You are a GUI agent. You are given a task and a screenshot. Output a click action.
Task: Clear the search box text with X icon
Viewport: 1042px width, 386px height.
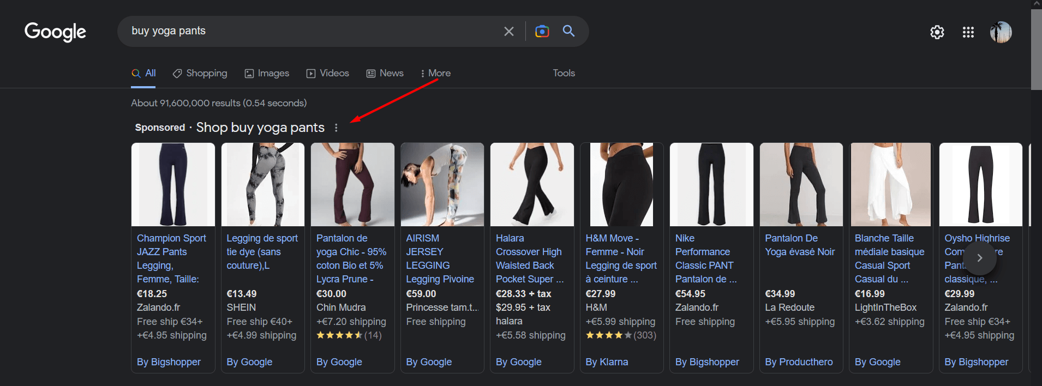pyautogui.click(x=508, y=31)
